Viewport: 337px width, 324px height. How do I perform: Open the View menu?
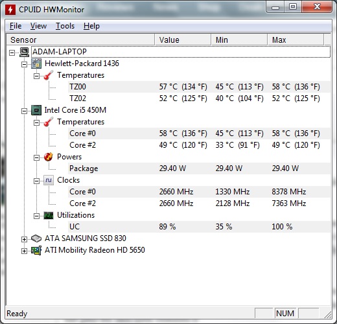pyautogui.click(x=38, y=26)
